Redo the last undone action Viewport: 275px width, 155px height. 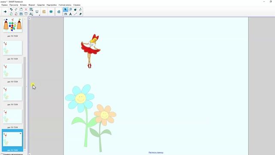(x=16, y=9)
